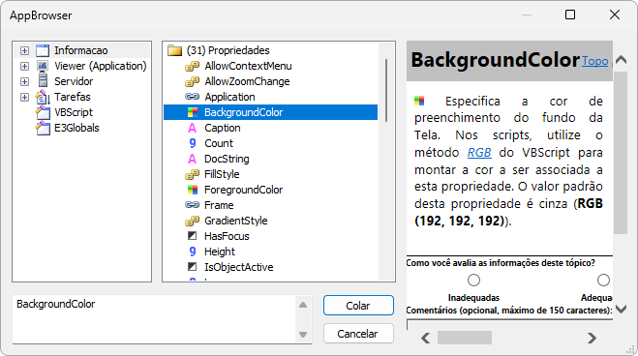This screenshot has width=638, height=356.
Task: Select the (31) Propriedades folder label
Action: pos(228,50)
